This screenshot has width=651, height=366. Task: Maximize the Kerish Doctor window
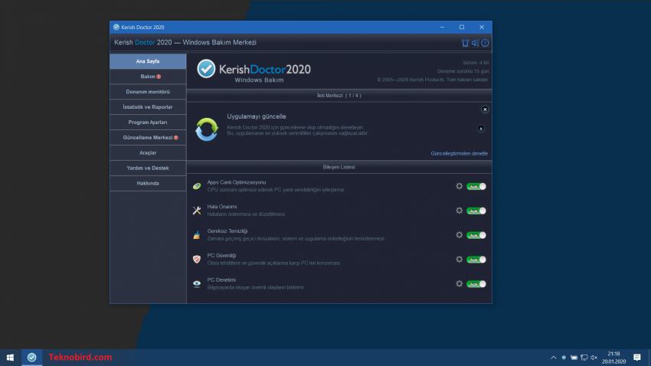coord(462,28)
